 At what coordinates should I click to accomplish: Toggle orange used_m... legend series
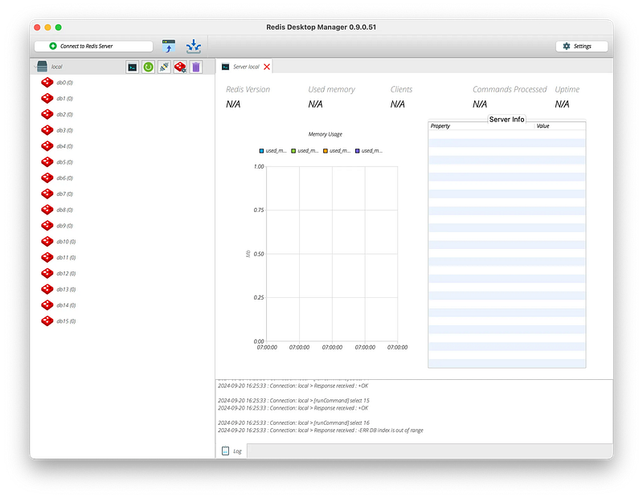337,151
